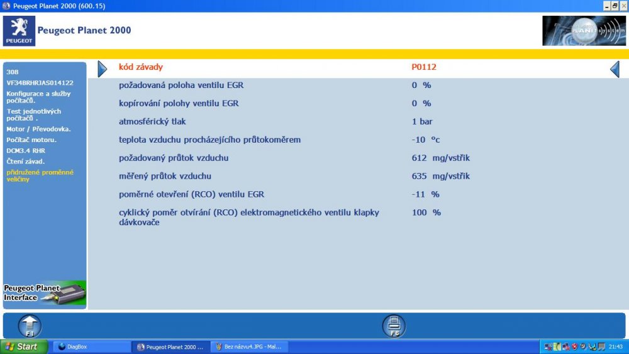Image resolution: width=629 pixels, height=354 pixels.
Task: Click the '635 mg/vstřik' value
Action: click(440, 176)
